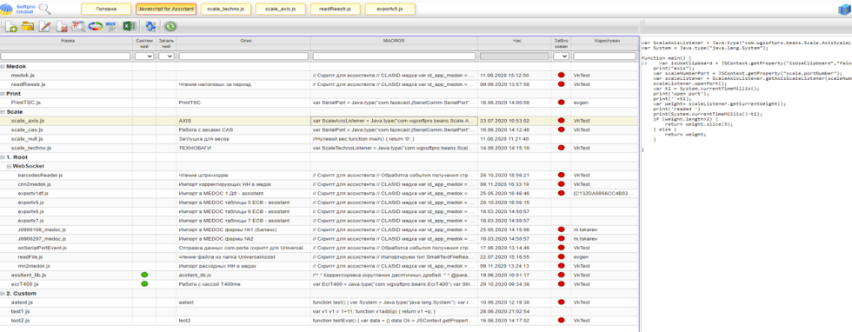852x332 pixels.
Task: Select the test1.js row
Action: point(320,311)
